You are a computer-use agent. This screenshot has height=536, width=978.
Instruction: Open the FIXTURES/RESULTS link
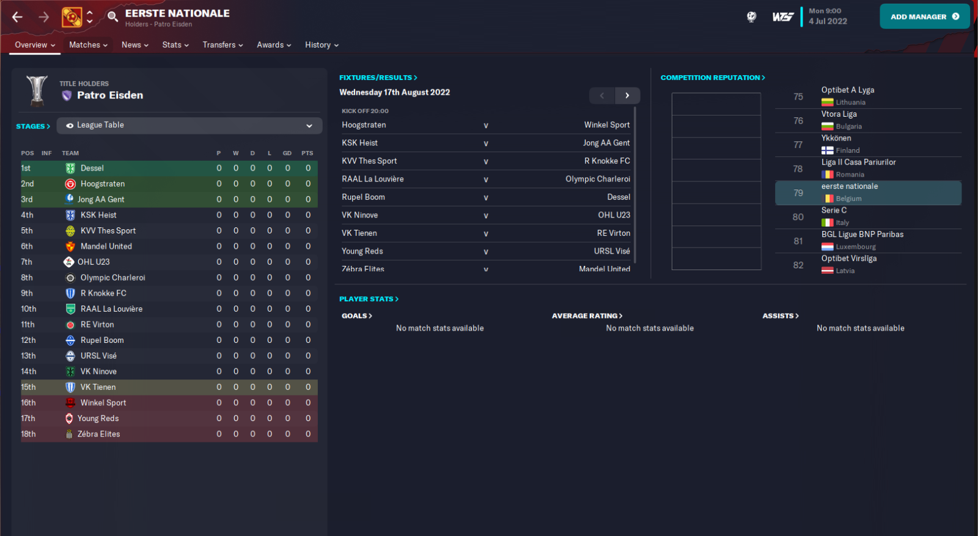click(378, 78)
